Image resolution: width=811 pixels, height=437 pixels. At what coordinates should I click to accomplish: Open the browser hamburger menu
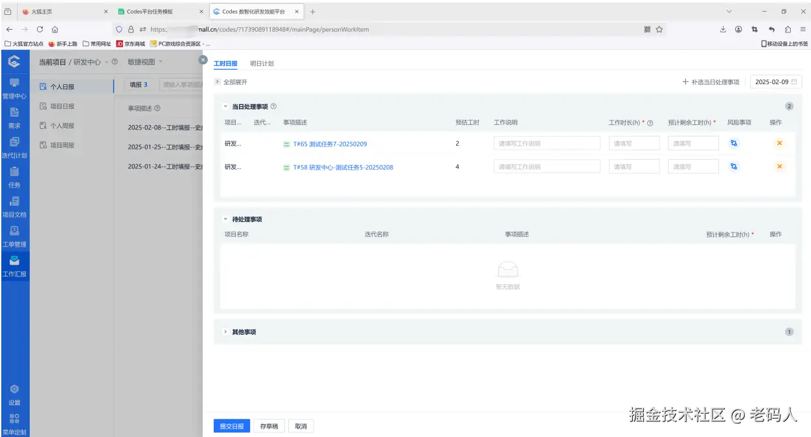803,29
